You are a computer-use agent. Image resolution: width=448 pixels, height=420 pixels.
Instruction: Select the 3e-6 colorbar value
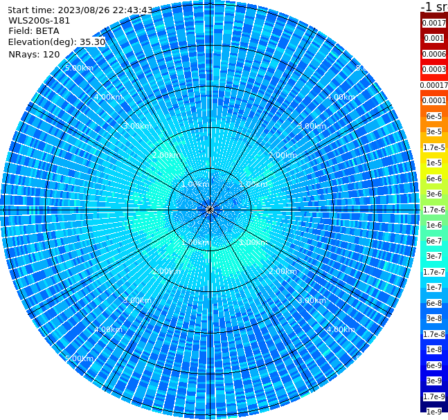434,194
